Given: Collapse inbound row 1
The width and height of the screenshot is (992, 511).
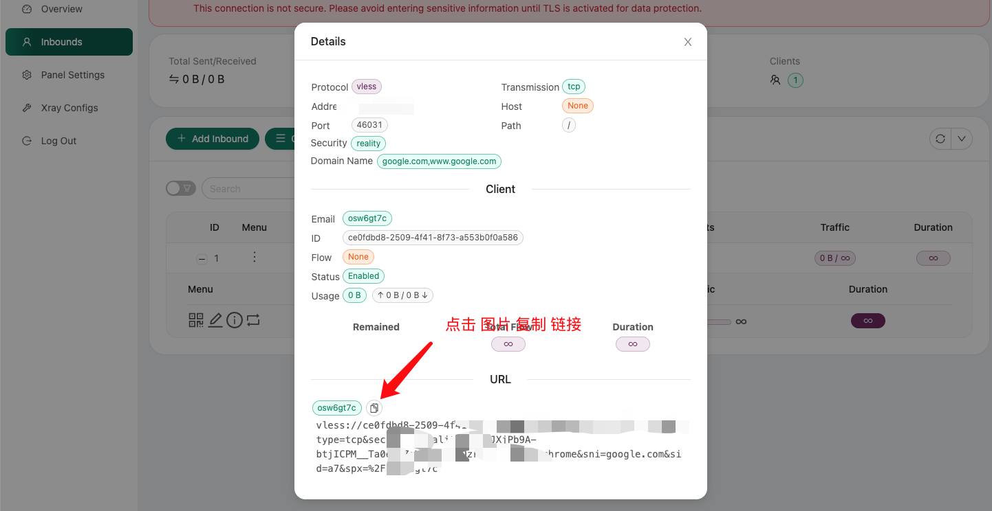Looking at the screenshot, I should tap(202, 259).
